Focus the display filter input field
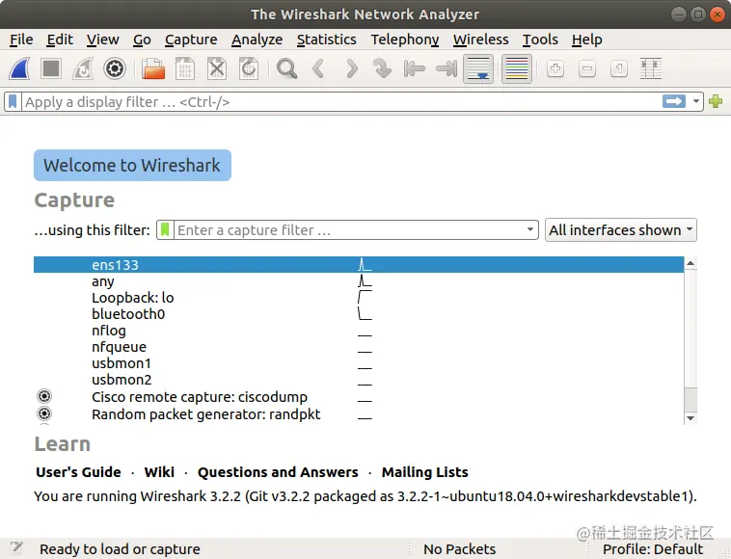The image size is (731, 559). tap(341, 101)
